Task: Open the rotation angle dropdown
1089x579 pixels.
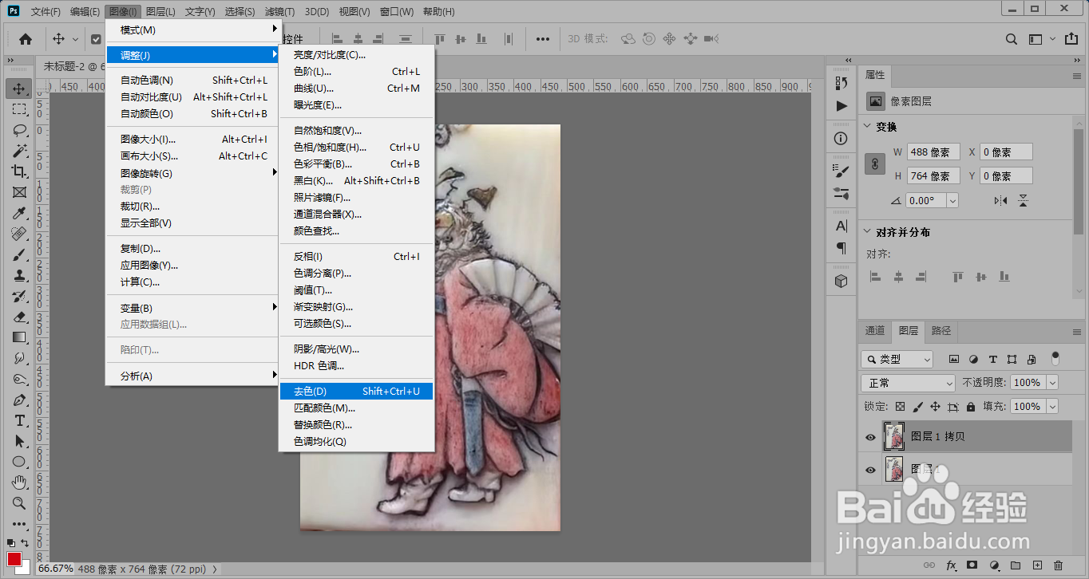Action: click(952, 201)
